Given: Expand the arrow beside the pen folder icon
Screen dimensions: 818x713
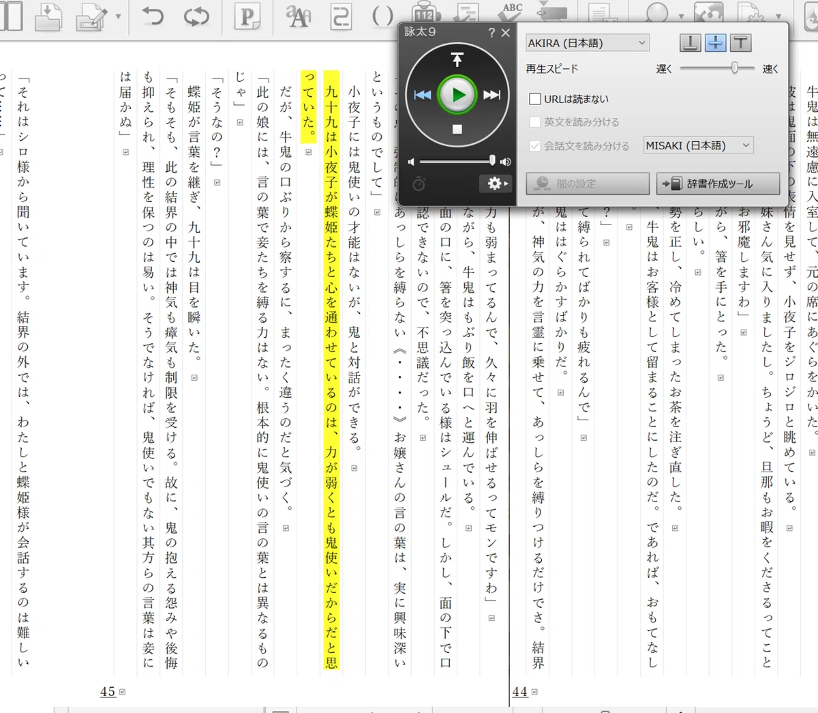Looking at the screenshot, I should click(119, 16).
